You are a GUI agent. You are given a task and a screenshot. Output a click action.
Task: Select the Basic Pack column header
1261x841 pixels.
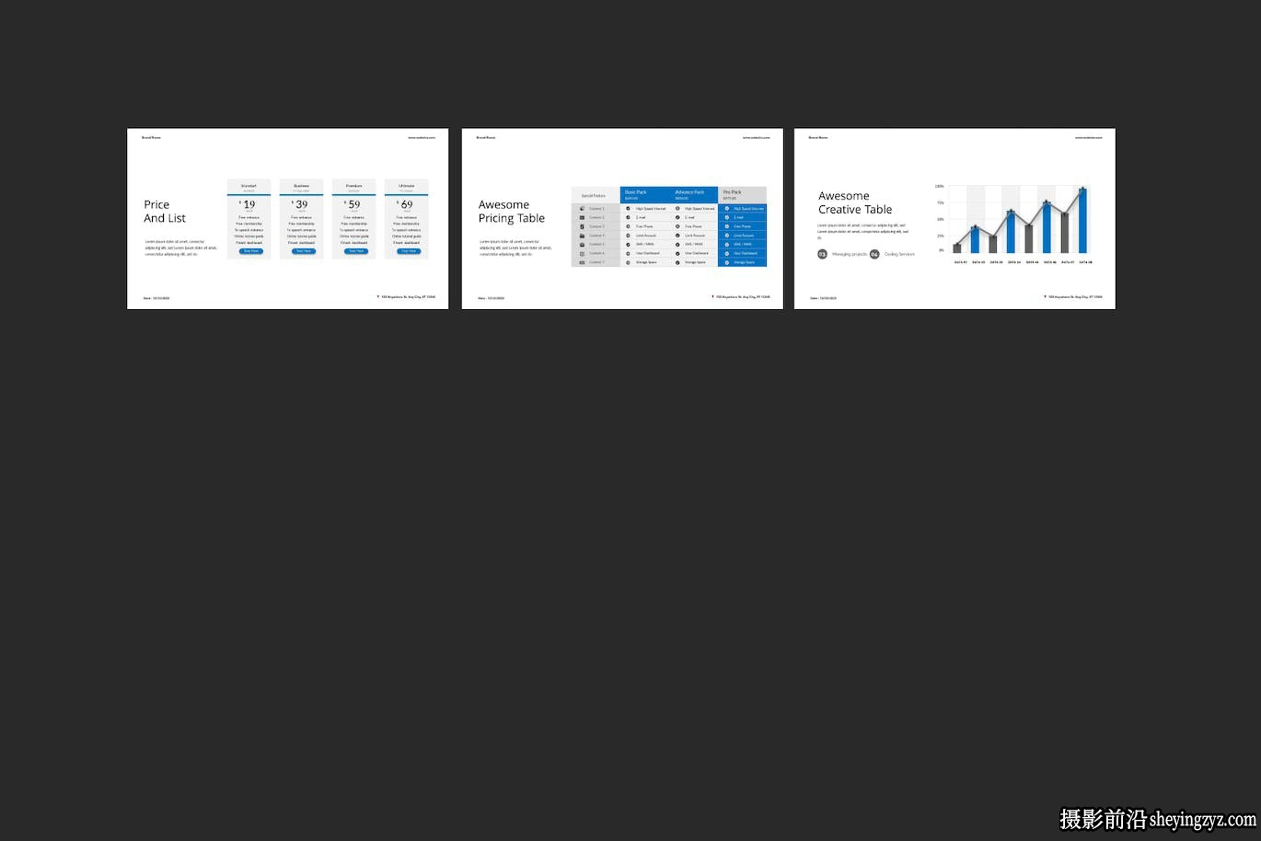pos(644,195)
